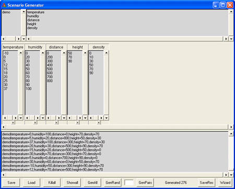Select value 50 in the height list
235x189 pixels.
point(70,53)
